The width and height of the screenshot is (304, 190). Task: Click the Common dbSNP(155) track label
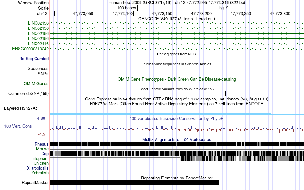(x=28, y=94)
